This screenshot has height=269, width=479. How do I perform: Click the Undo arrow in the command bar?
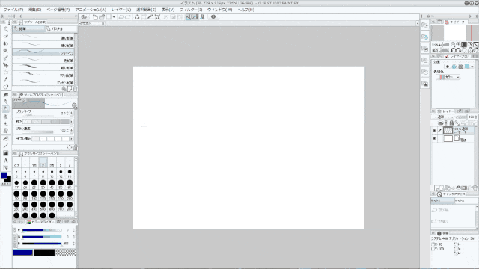[x=121, y=17]
